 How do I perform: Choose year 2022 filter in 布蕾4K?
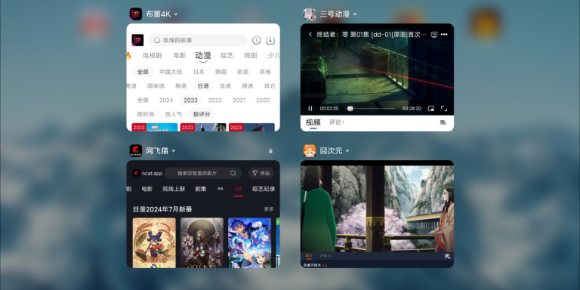(215, 100)
